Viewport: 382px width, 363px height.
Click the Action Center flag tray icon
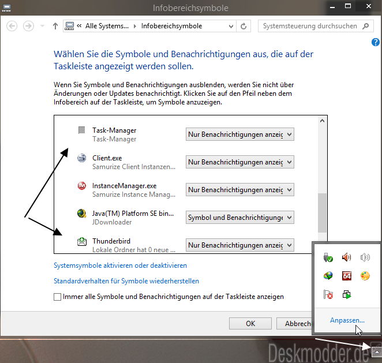328,294
